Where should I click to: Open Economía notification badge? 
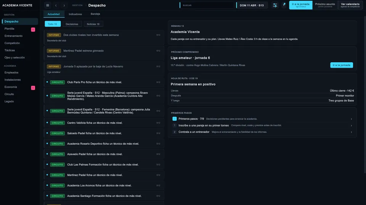[33, 88]
